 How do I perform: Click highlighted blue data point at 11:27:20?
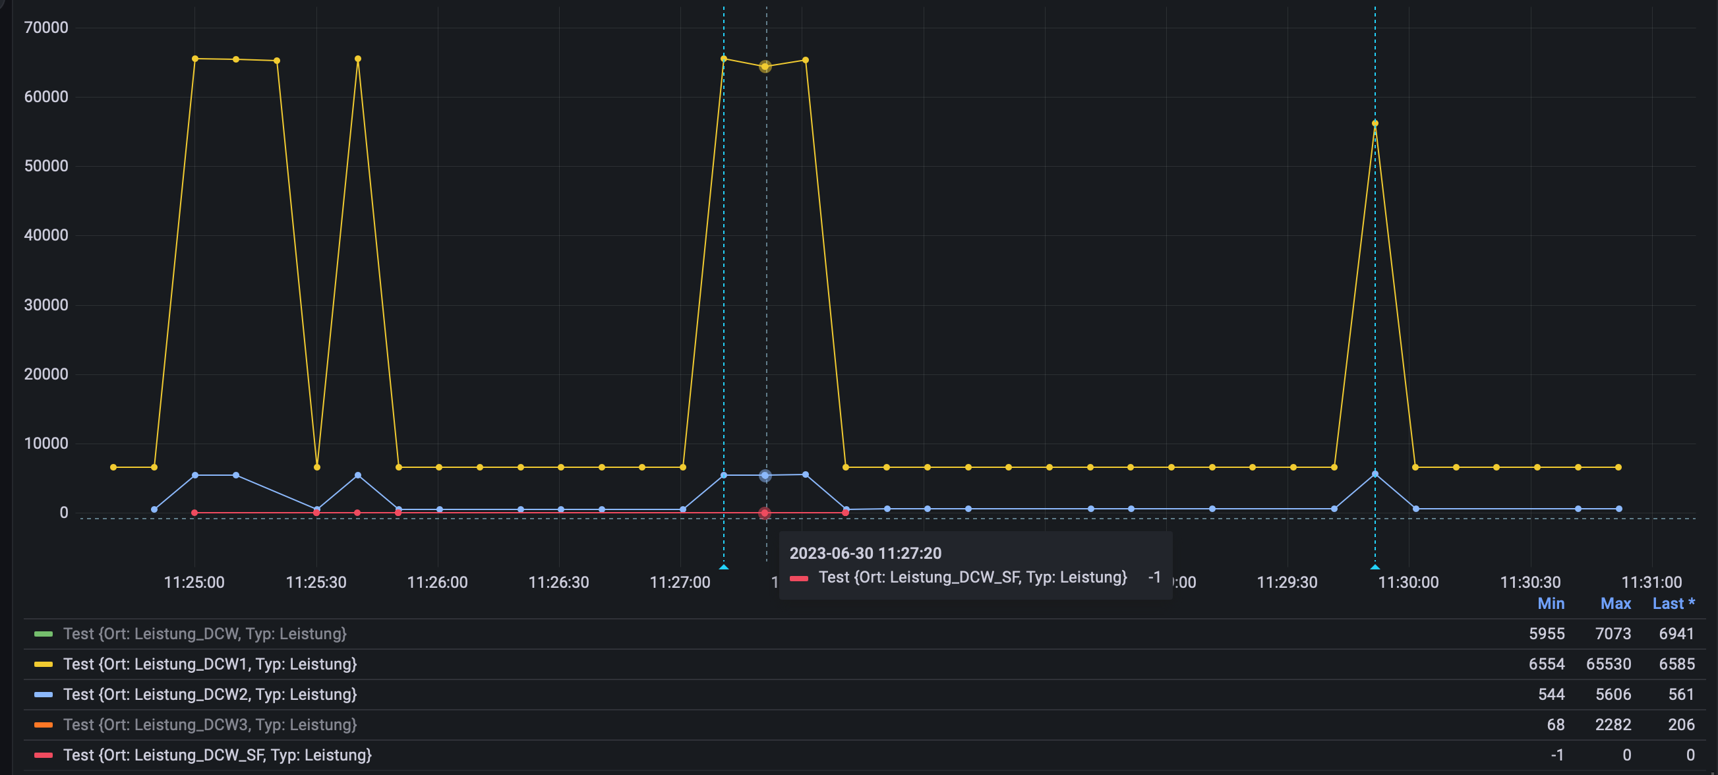[x=765, y=476]
